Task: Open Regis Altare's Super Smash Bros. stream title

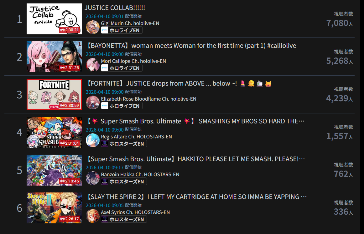Action: (x=195, y=121)
